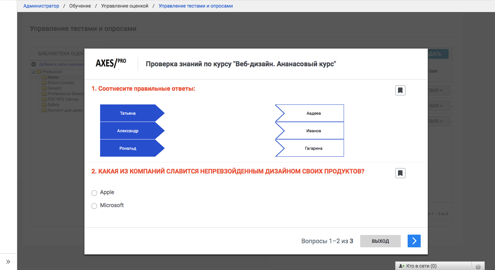Screen dimensions: 495x270
Task: Click the Обучение breadcrumb item
Action: coord(80,6)
